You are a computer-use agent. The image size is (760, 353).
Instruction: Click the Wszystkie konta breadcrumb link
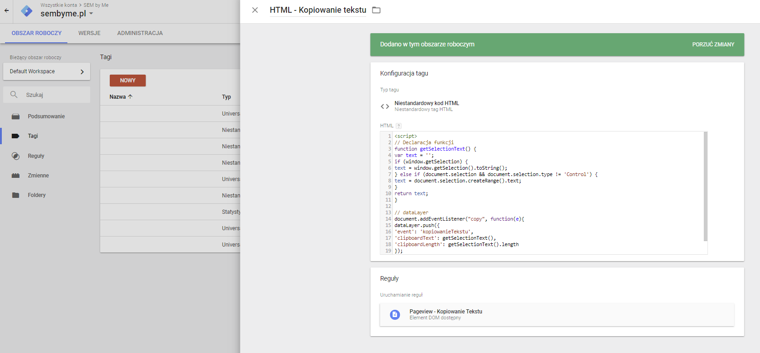click(x=59, y=5)
